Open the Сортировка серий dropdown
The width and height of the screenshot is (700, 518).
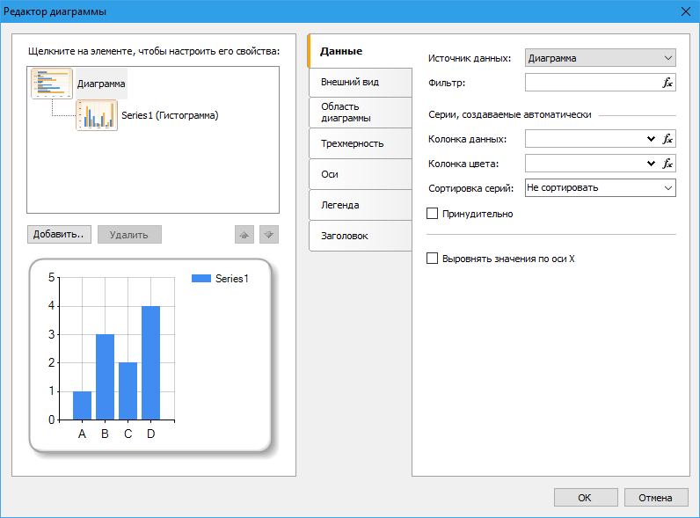click(x=667, y=187)
